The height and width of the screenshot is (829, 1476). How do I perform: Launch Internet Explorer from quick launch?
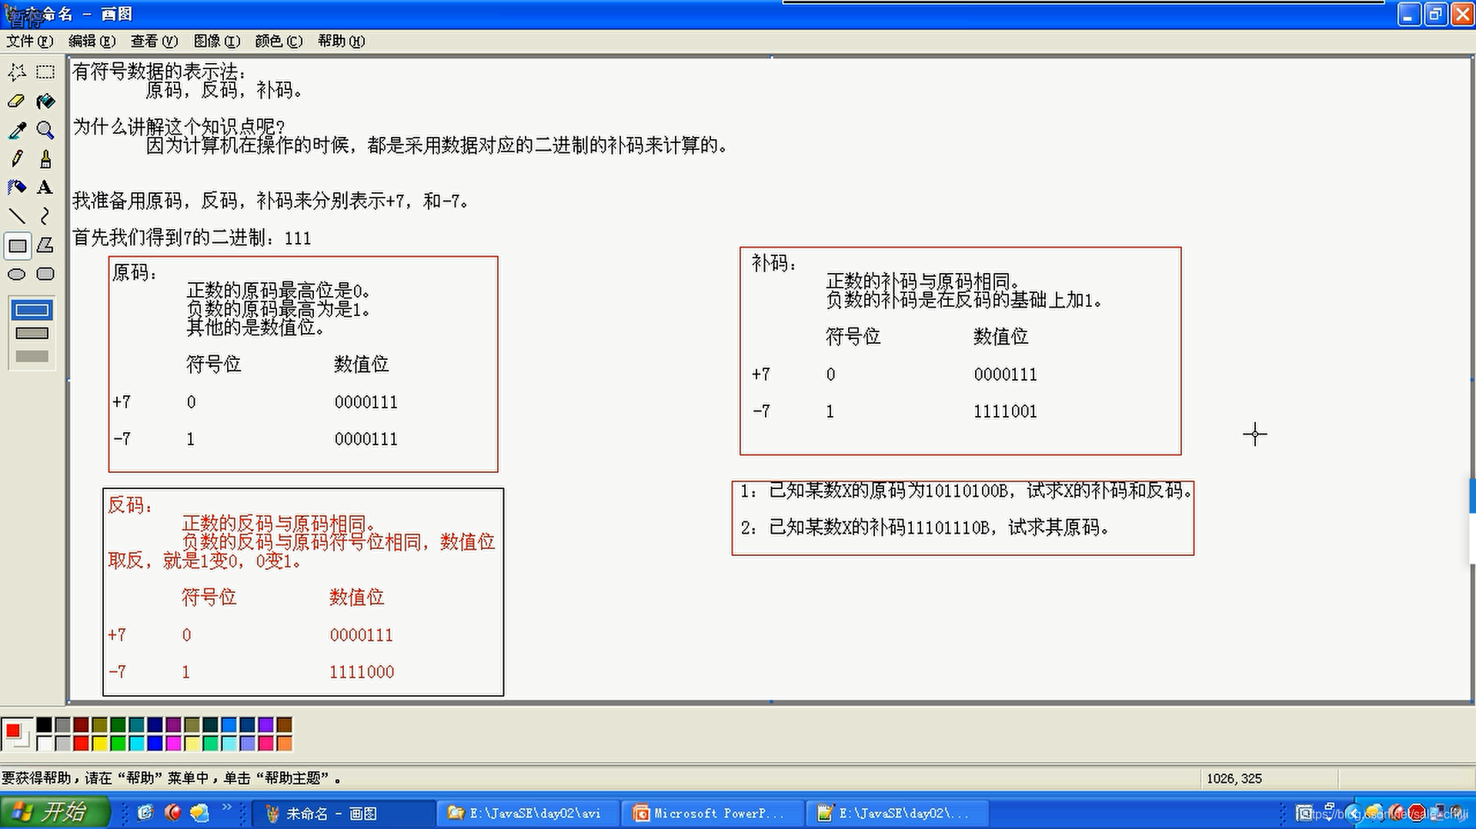coord(145,812)
